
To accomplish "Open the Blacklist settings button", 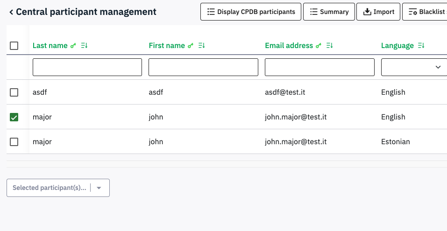I will coord(426,12).
